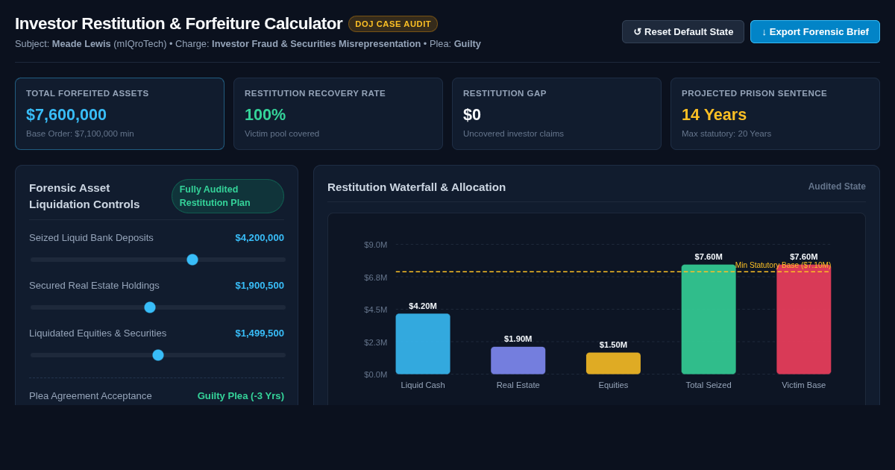Viewport: 895px width, 470px height.
Task: Export the Forensic Brief
Action: pos(815,31)
